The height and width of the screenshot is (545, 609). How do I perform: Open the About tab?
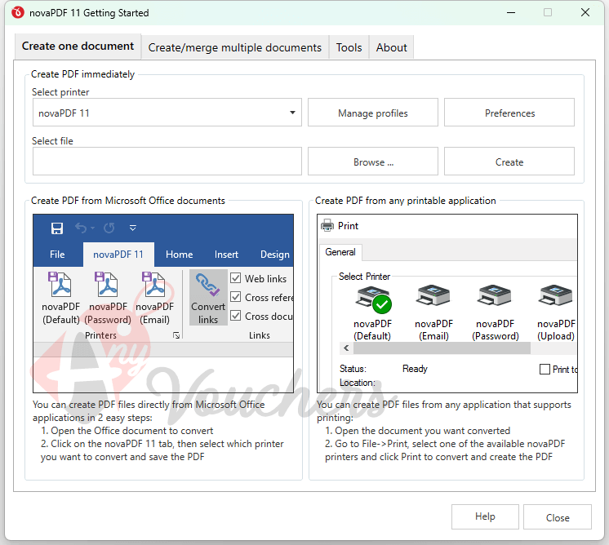coord(391,47)
